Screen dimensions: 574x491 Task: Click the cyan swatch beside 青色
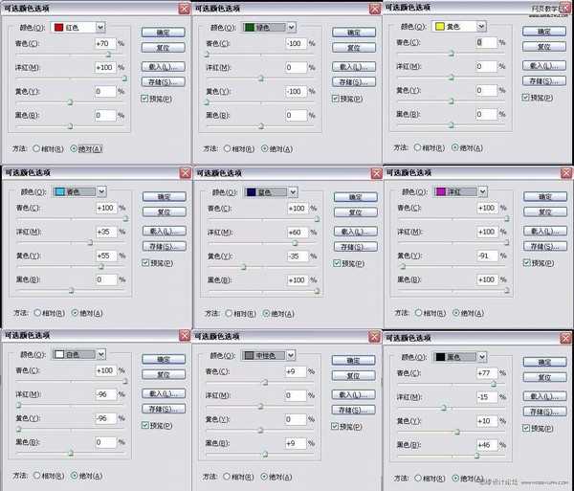coord(59,191)
